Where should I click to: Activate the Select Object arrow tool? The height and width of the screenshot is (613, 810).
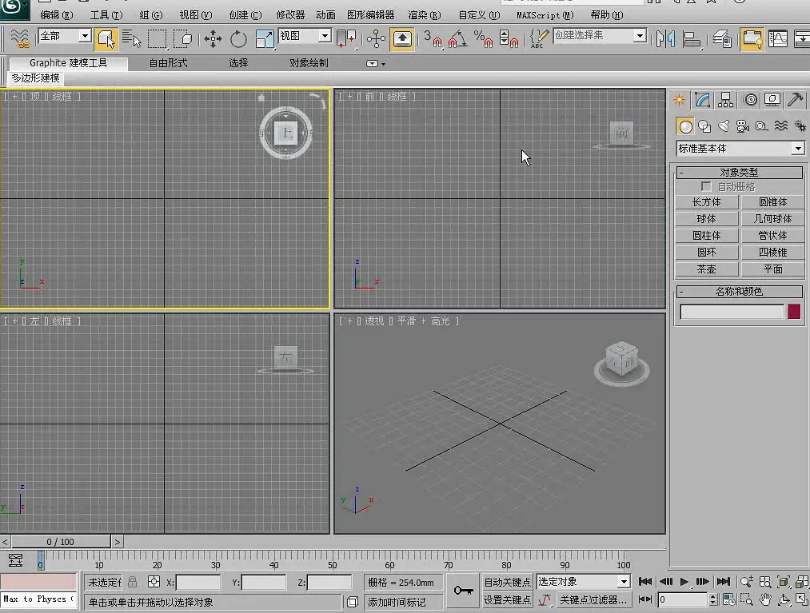(106, 38)
